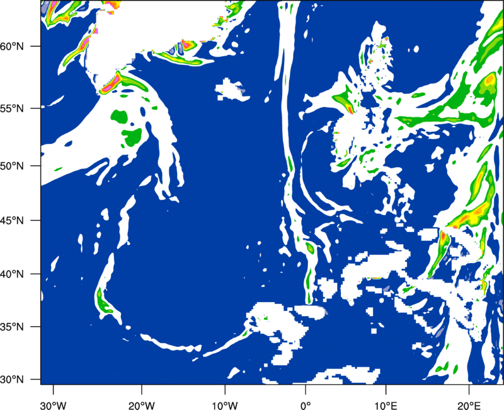The image size is (504, 410).
Task: Click the 20°E longitude label
Action: click(469, 406)
